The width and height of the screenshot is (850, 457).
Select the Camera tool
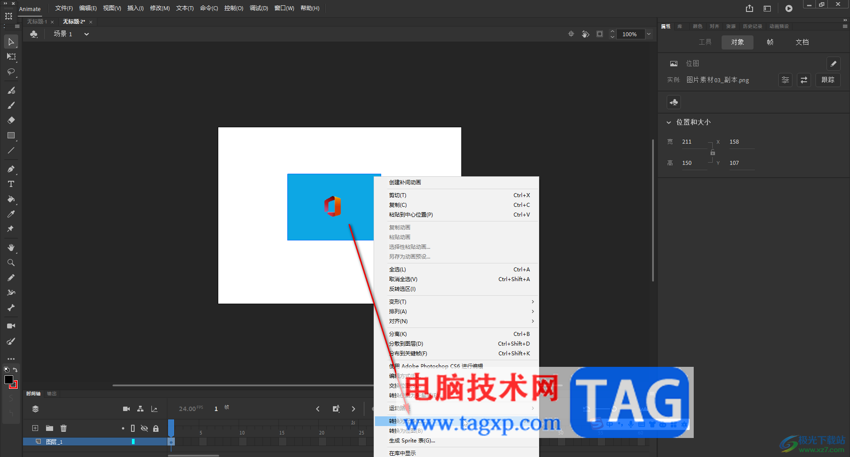[11, 326]
